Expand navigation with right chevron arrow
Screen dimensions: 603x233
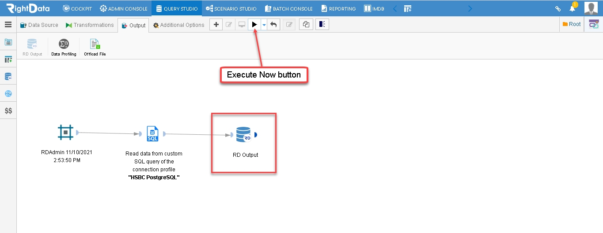(x=470, y=8)
